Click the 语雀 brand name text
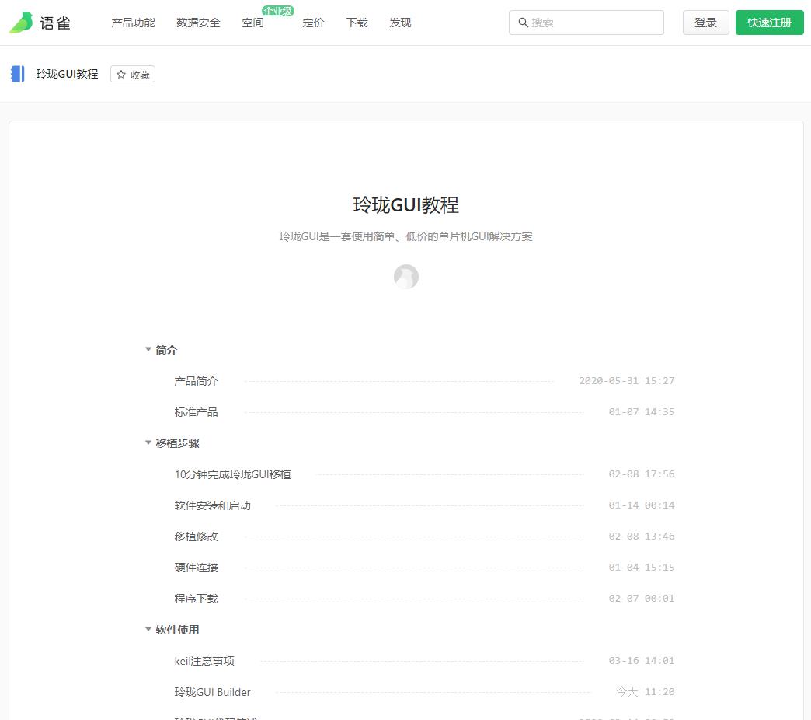 point(55,23)
